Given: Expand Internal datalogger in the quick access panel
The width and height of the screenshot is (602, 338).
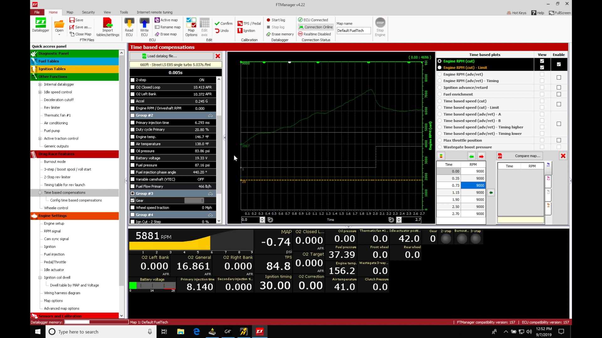Looking at the screenshot, I should pyautogui.click(x=40, y=84).
